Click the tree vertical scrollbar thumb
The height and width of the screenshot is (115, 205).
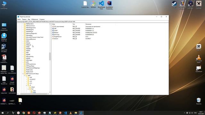(x=50, y=56)
